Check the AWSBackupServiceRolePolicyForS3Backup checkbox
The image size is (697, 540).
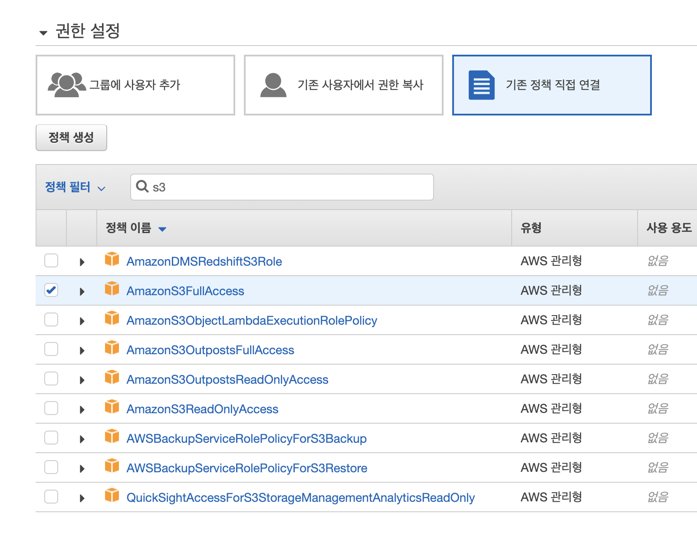[51, 438]
